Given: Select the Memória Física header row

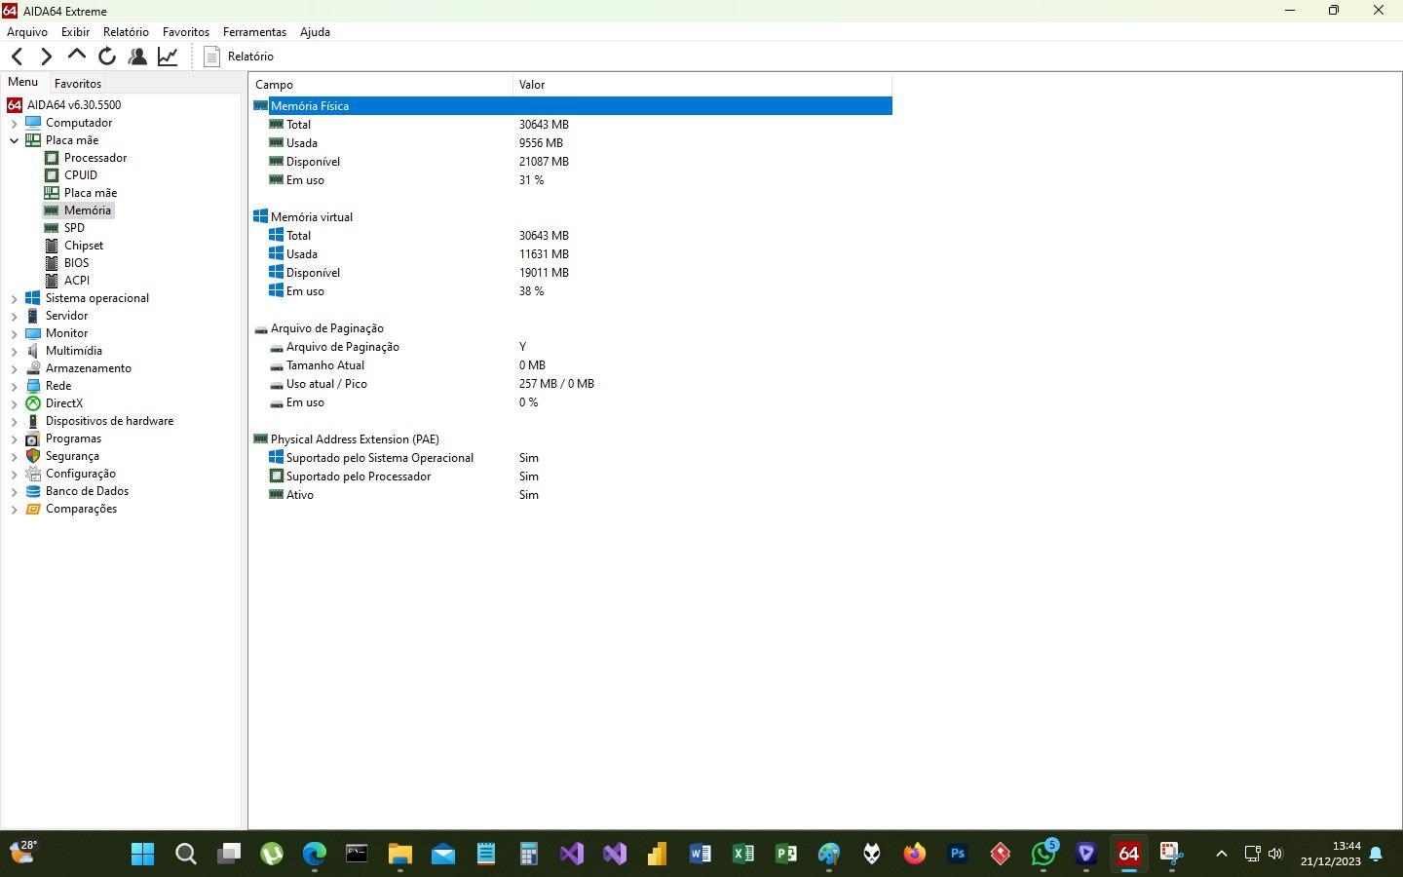Looking at the screenshot, I should (572, 106).
